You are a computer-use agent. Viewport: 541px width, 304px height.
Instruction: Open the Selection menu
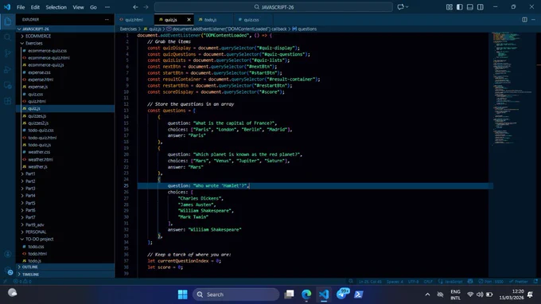(56, 7)
